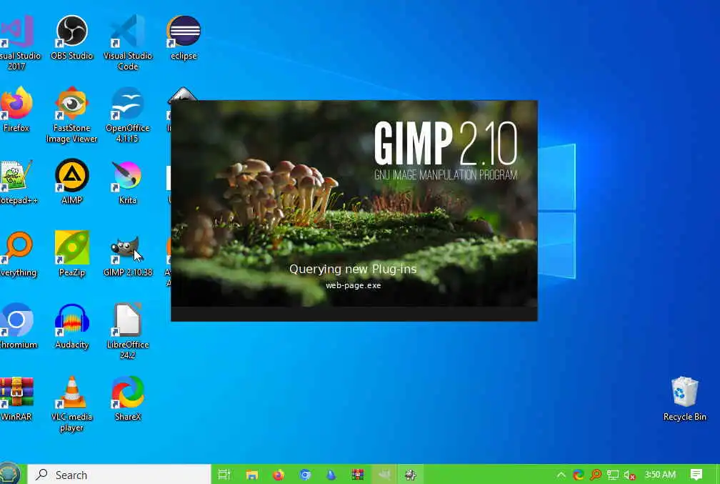Open the network status tray icon
This screenshot has width=720, height=484.
613,475
